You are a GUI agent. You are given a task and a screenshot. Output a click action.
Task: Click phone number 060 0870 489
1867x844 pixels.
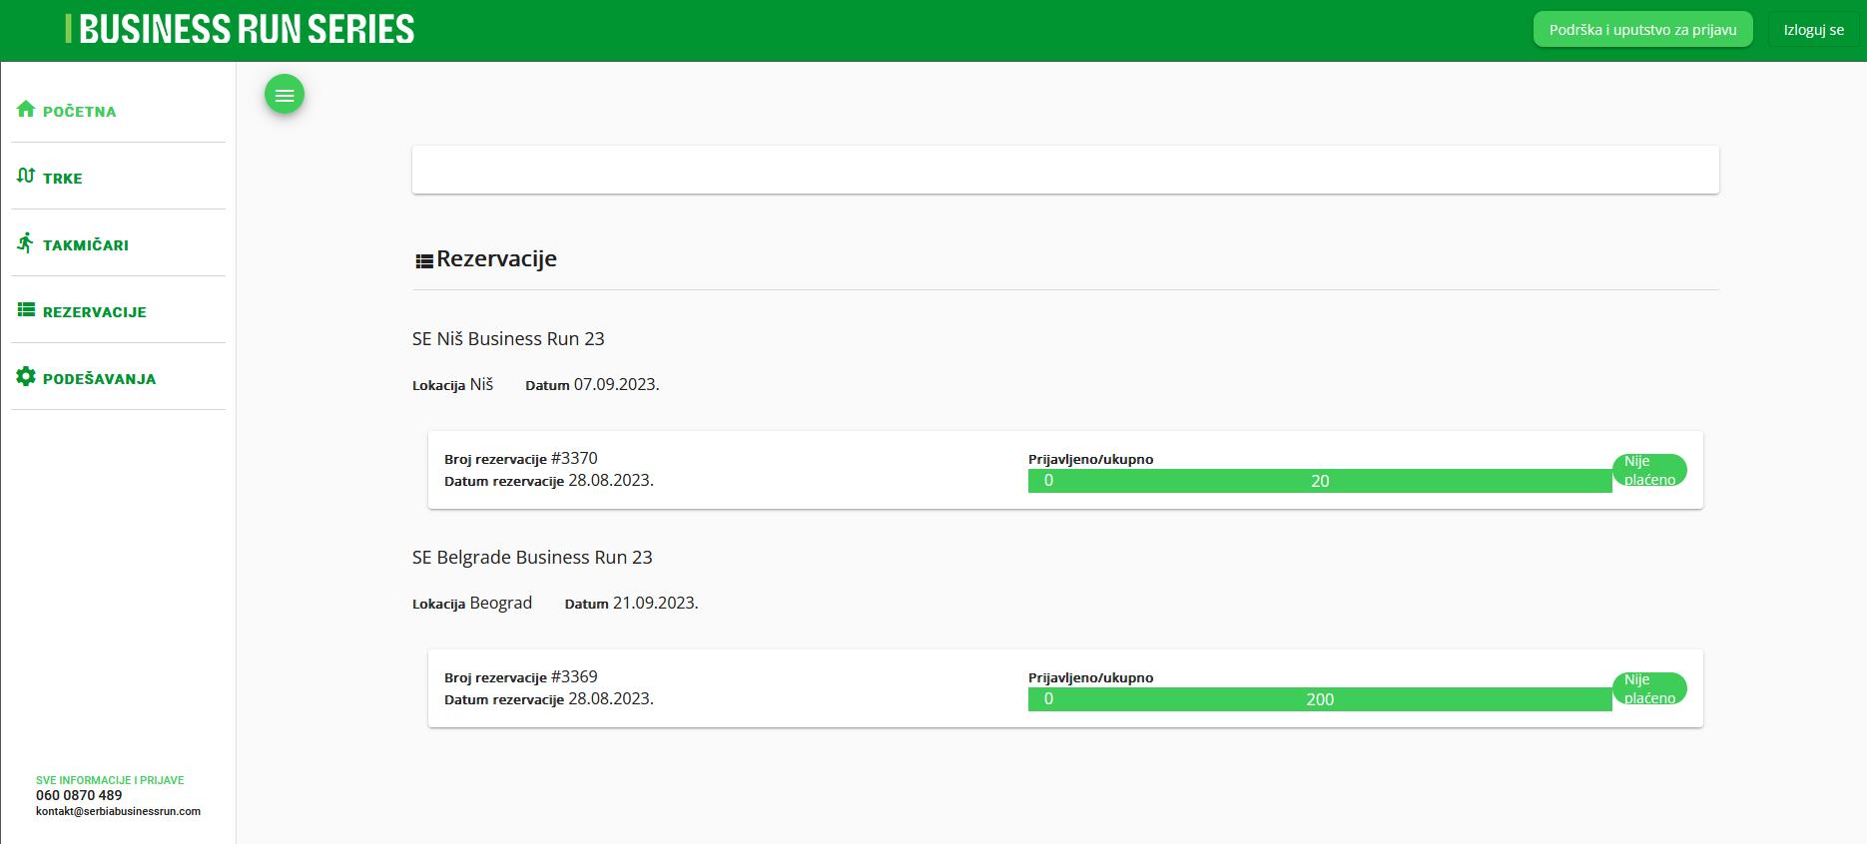(79, 795)
